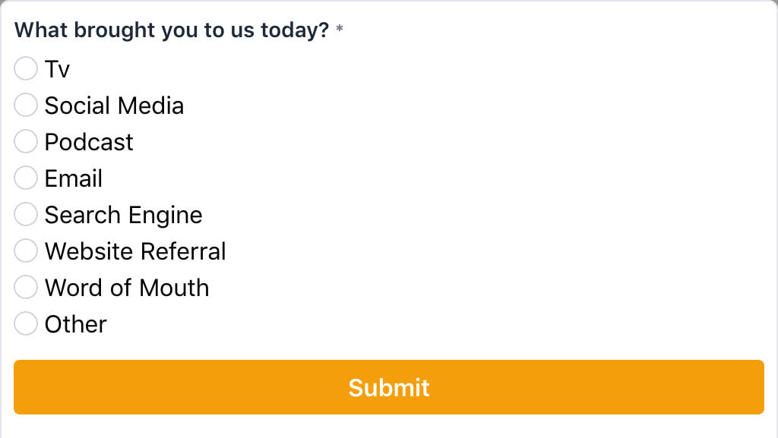Select the Email radio button
Image resolution: width=778 pixels, height=438 pixels.
[26, 178]
